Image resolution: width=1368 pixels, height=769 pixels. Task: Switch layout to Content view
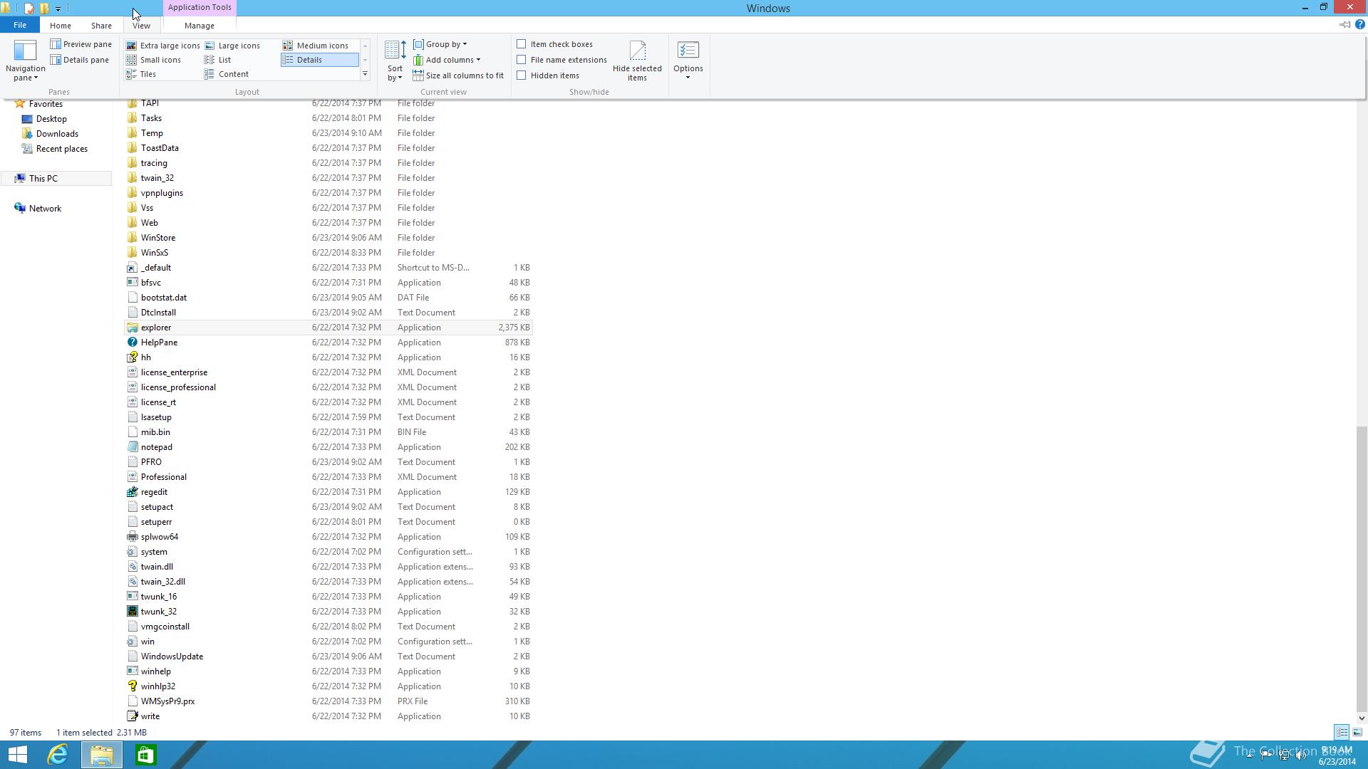pyautogui.click(x=227, y=74)
